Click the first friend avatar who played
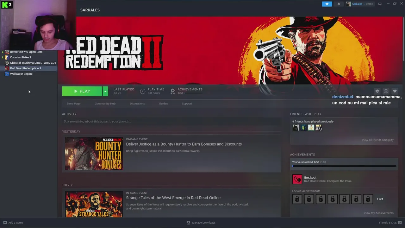 296,128
